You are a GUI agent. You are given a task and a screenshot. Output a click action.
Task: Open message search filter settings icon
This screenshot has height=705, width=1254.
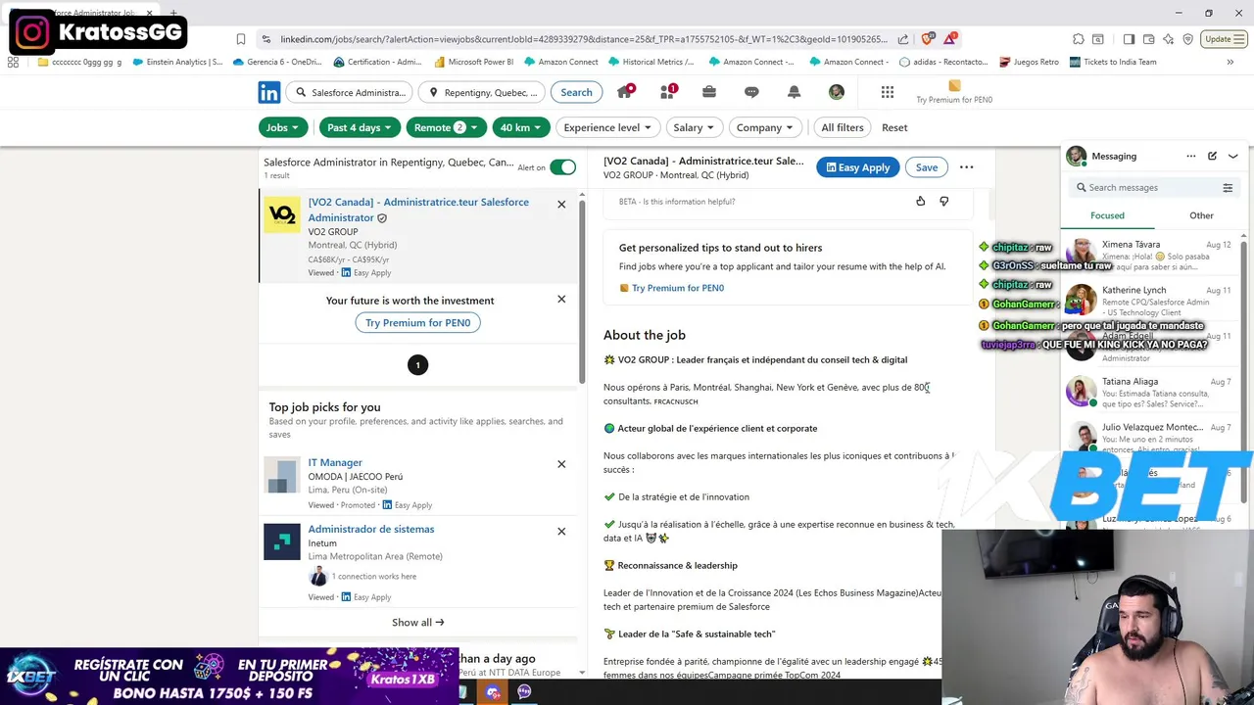[1228, 187]
